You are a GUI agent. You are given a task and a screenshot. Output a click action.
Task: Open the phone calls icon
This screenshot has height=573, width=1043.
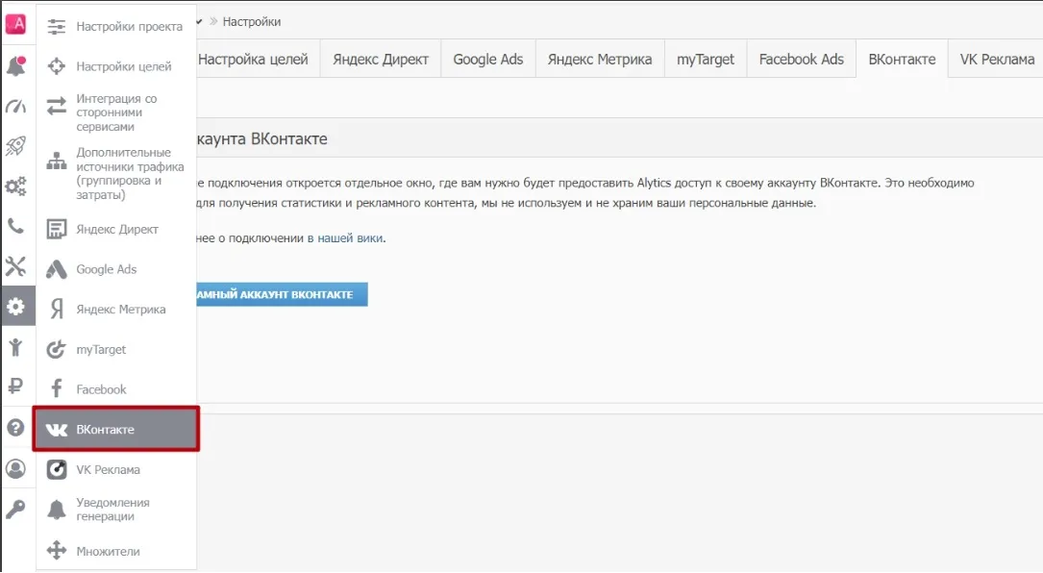[16, 226]
